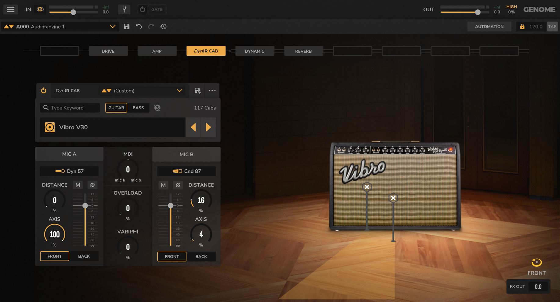Open the hamburger main menu
This screenshot has width=560, height=302.
[11, 9]
